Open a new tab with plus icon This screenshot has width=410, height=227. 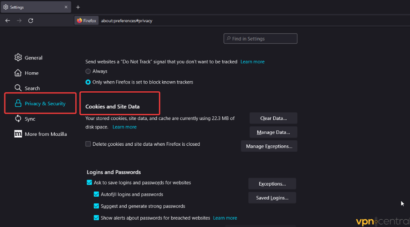coord(78,7)
